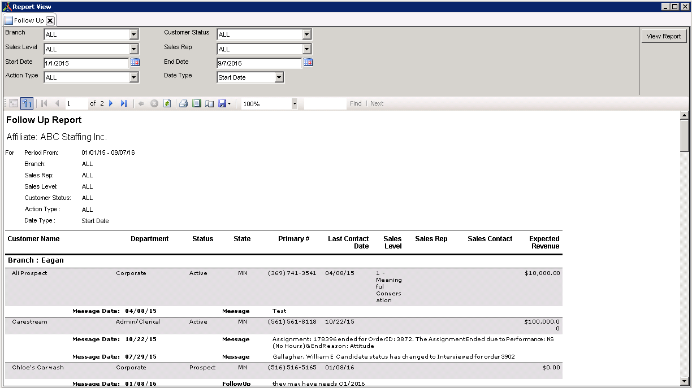Stop report rendering icon

[x=154, y=103]
